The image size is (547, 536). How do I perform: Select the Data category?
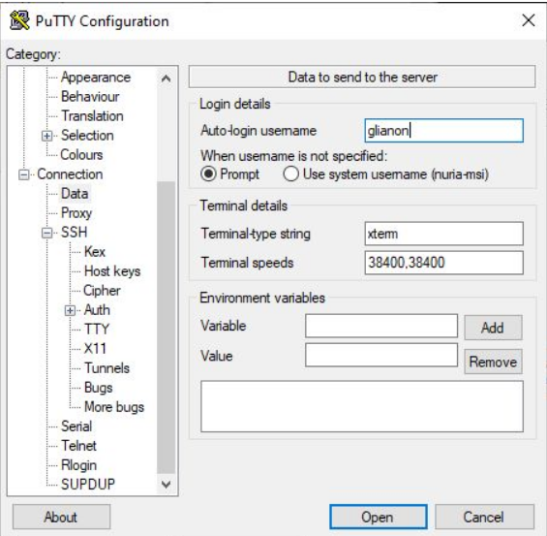(x=75, y=194)
